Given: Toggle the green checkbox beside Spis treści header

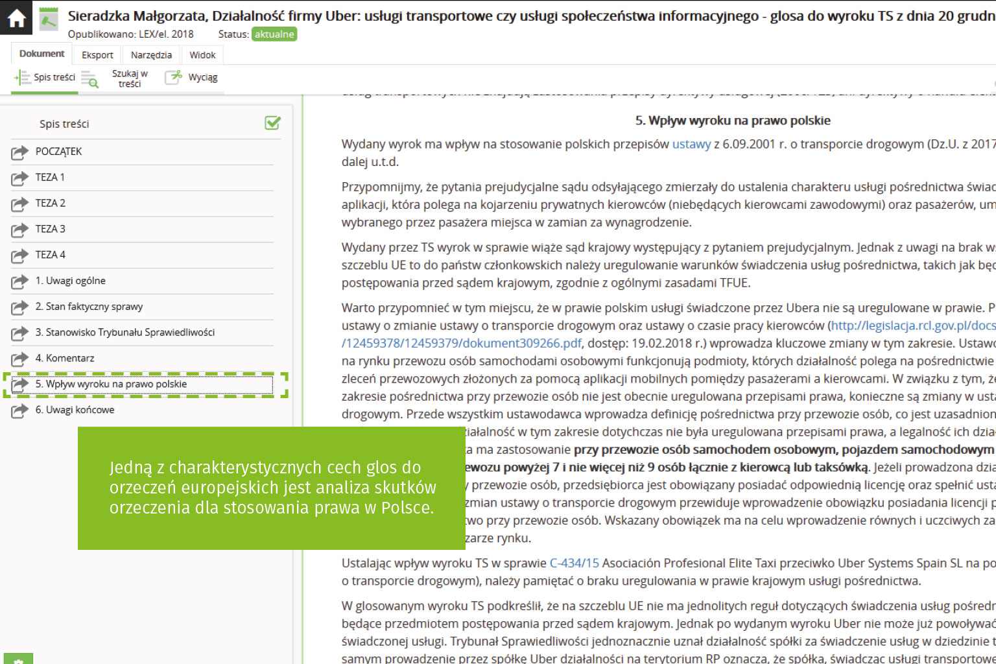Looking at the screenshot, I should (272, 123).
